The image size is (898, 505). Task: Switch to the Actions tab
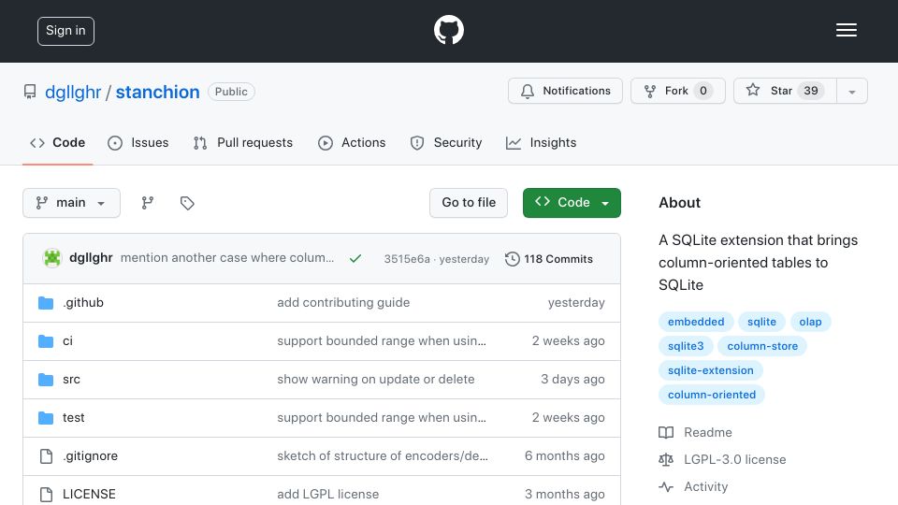[352, 142]
